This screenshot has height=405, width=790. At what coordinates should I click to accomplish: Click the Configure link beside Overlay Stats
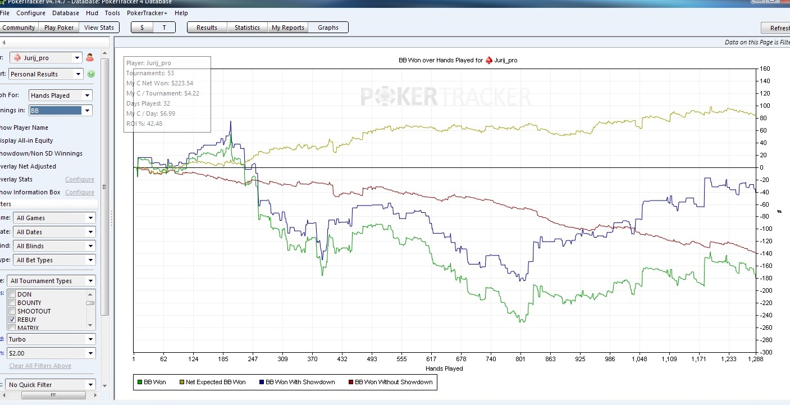[x=79, y=179]
